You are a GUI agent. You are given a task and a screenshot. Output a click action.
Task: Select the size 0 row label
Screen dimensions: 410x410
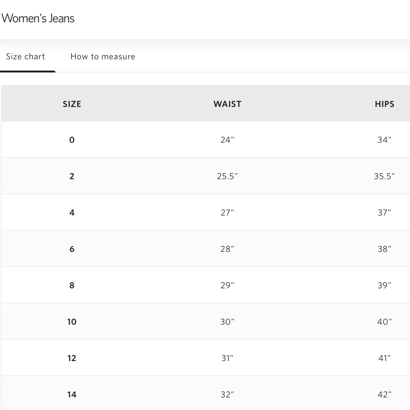[72, 140]
